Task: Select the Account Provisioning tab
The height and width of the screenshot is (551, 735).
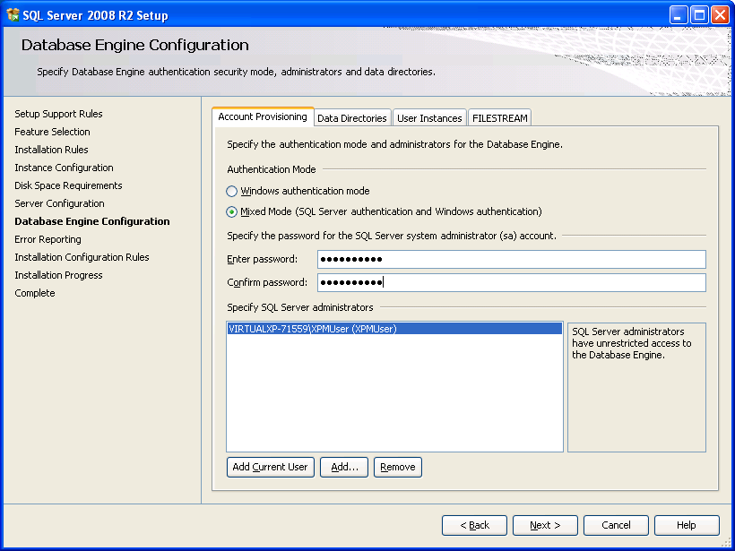Action: tap(263, 117)
